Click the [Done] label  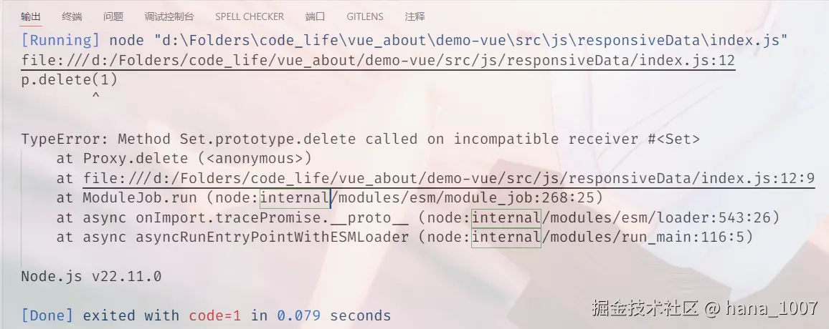tap(47, 315)
